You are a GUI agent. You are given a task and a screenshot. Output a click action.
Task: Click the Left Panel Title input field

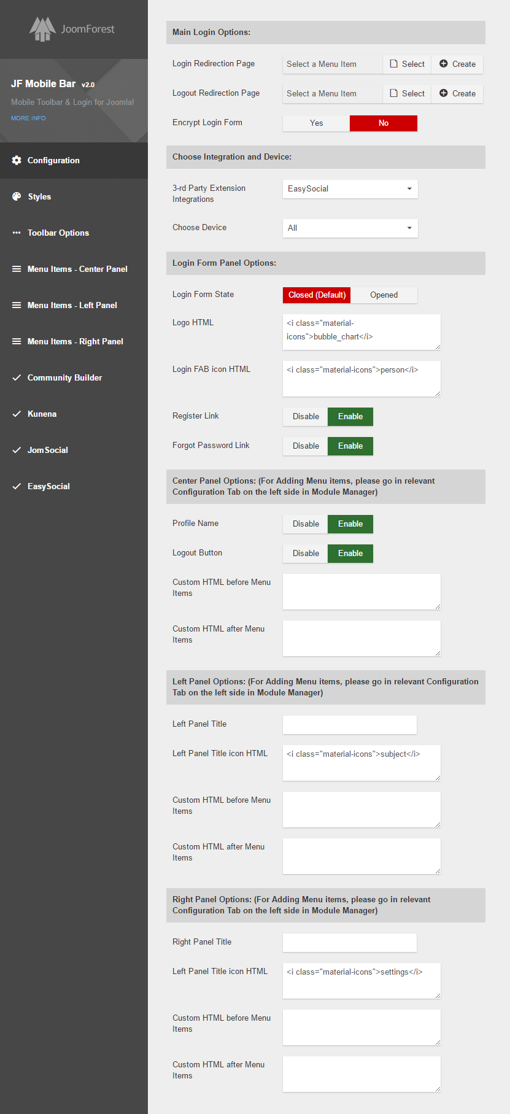pos(349,724)
